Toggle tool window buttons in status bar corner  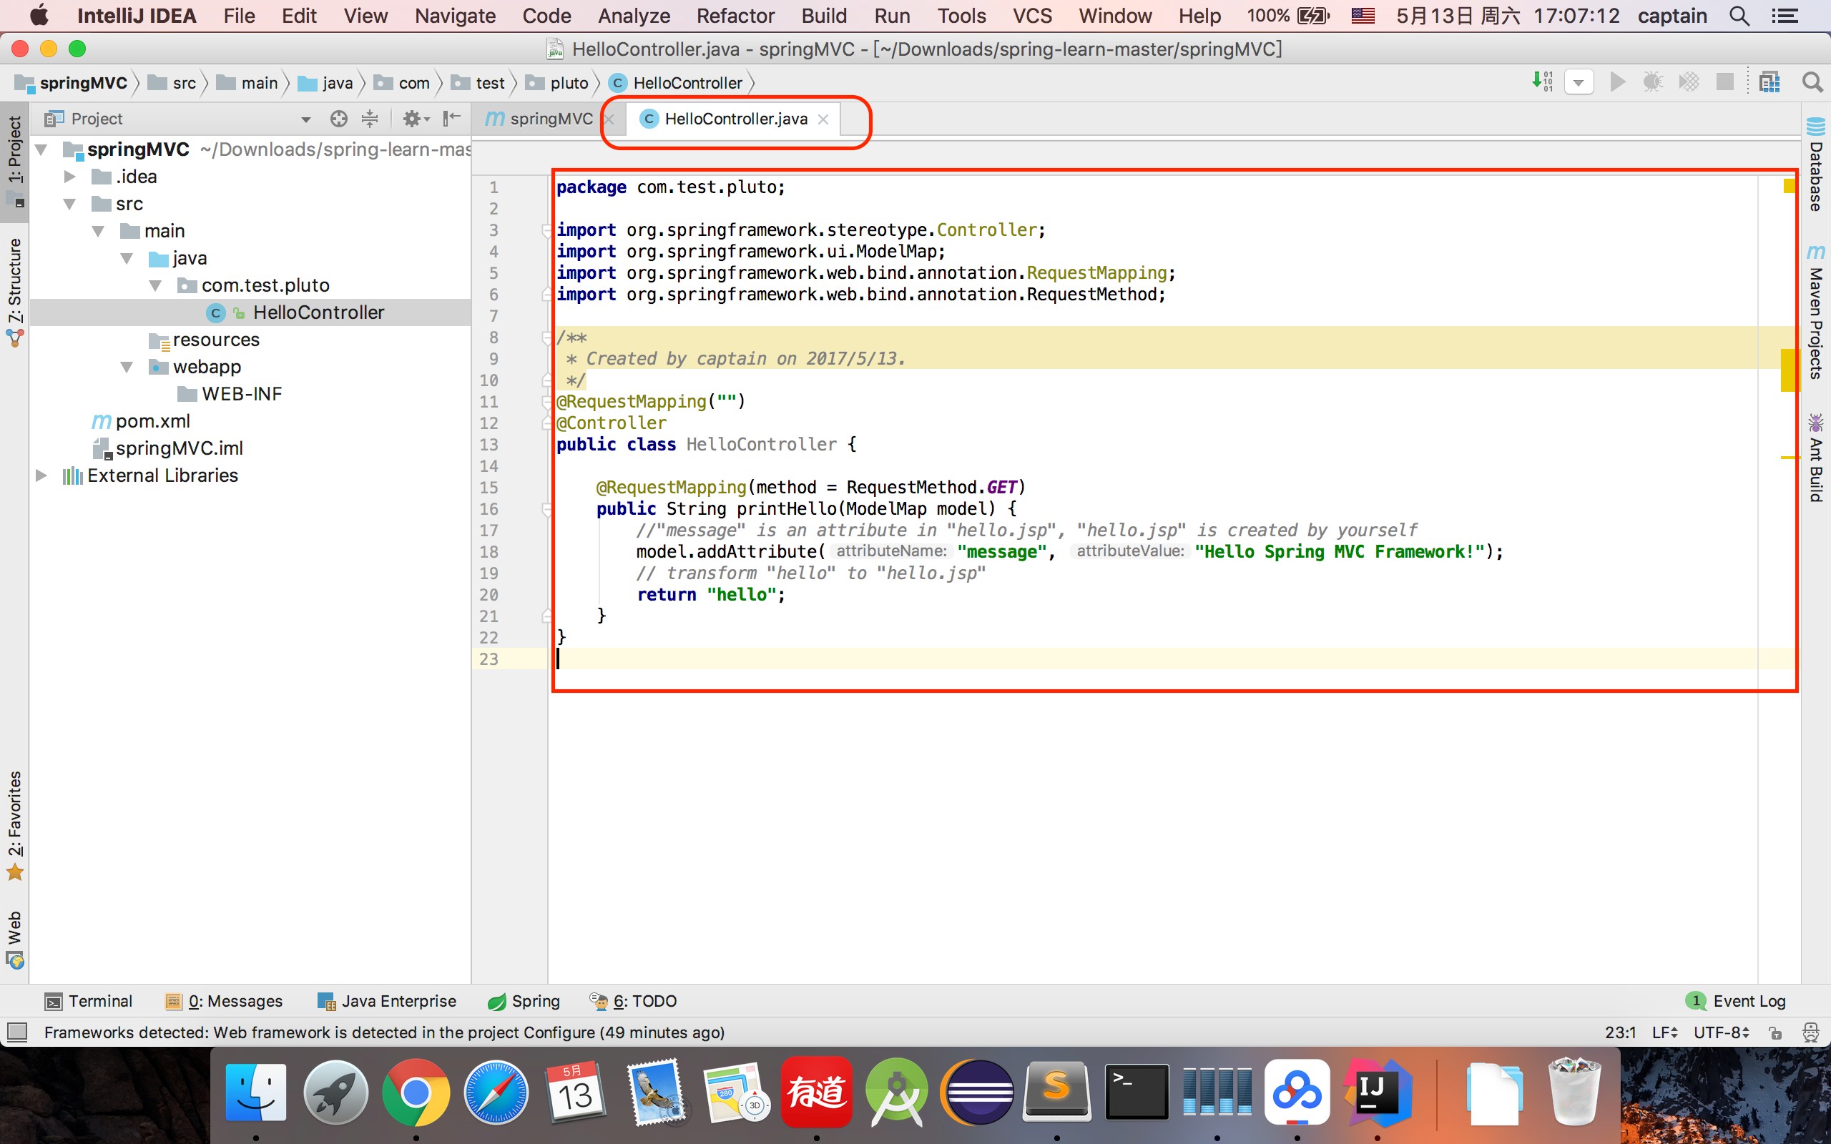[16, 1032]
